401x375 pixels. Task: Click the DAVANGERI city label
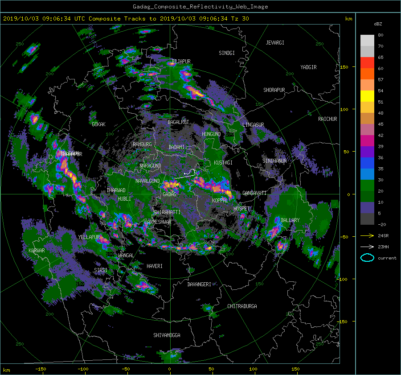[x=199, y=284]
